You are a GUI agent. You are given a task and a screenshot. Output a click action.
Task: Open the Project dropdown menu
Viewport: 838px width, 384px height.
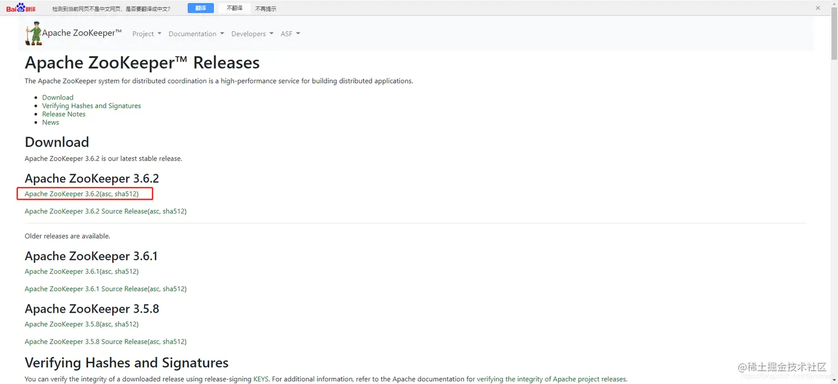pyautogui.click(x=147, y=34)
